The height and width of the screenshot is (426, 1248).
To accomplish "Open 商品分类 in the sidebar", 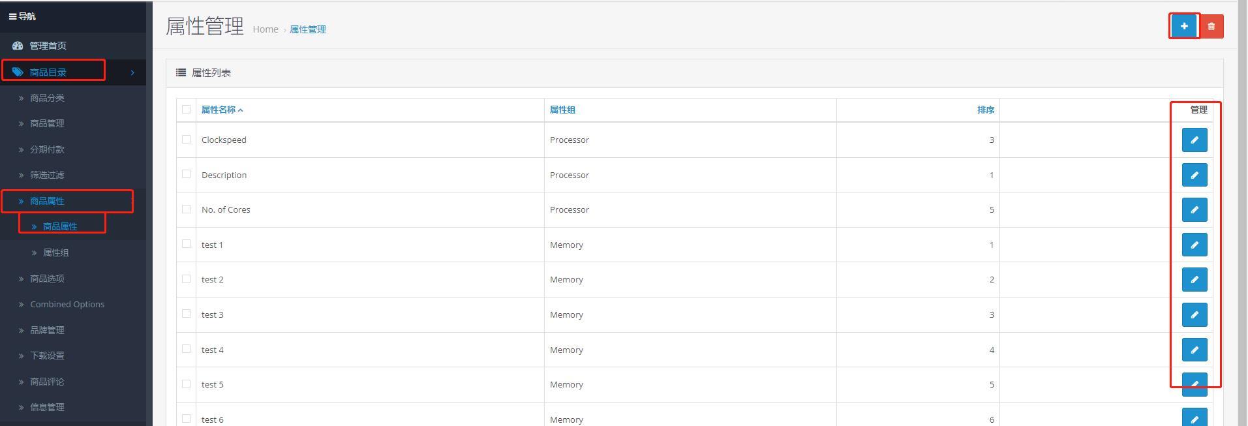I will (47, 98).
